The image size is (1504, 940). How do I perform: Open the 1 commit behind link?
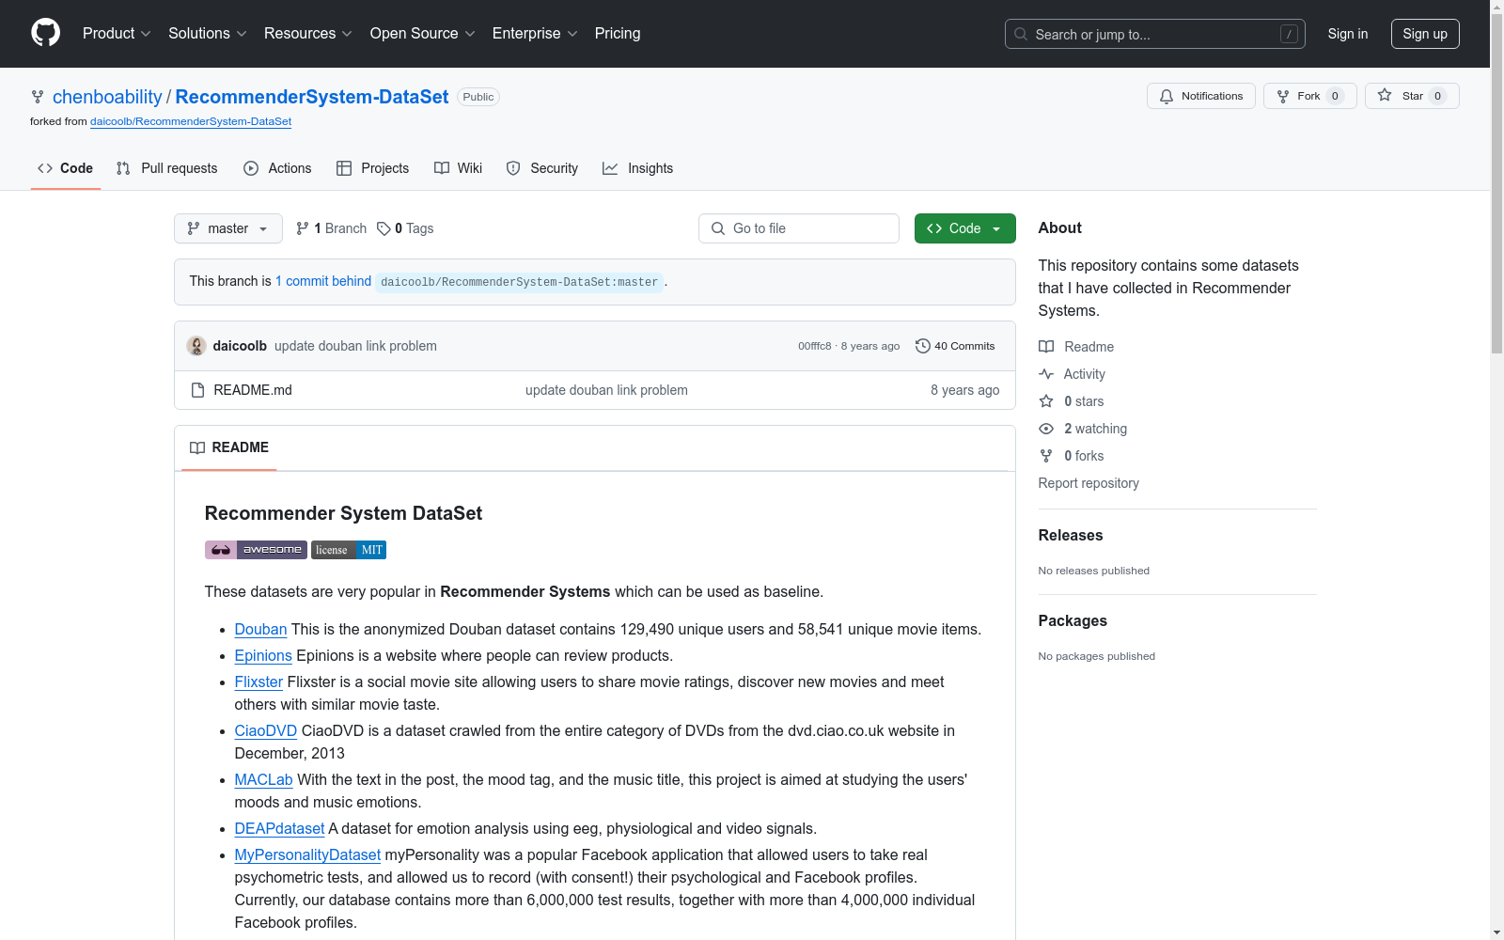click(x=323, y=281)
